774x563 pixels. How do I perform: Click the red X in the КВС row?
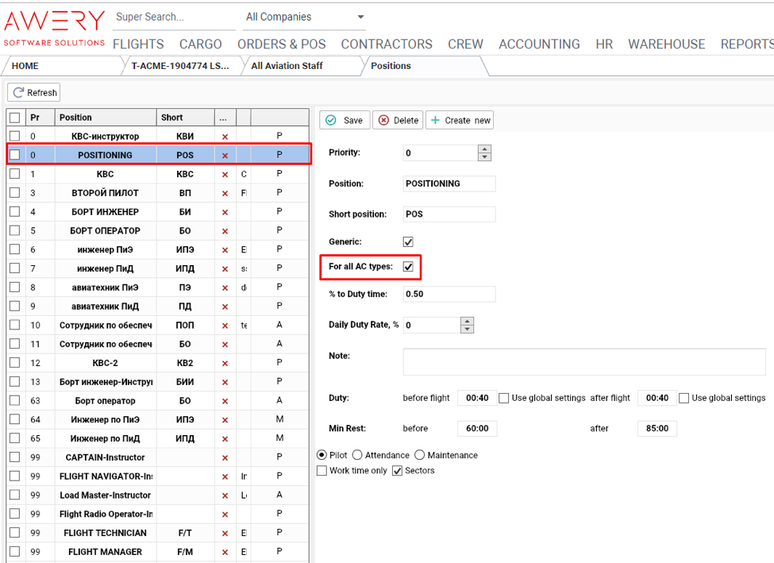[225, 174]
